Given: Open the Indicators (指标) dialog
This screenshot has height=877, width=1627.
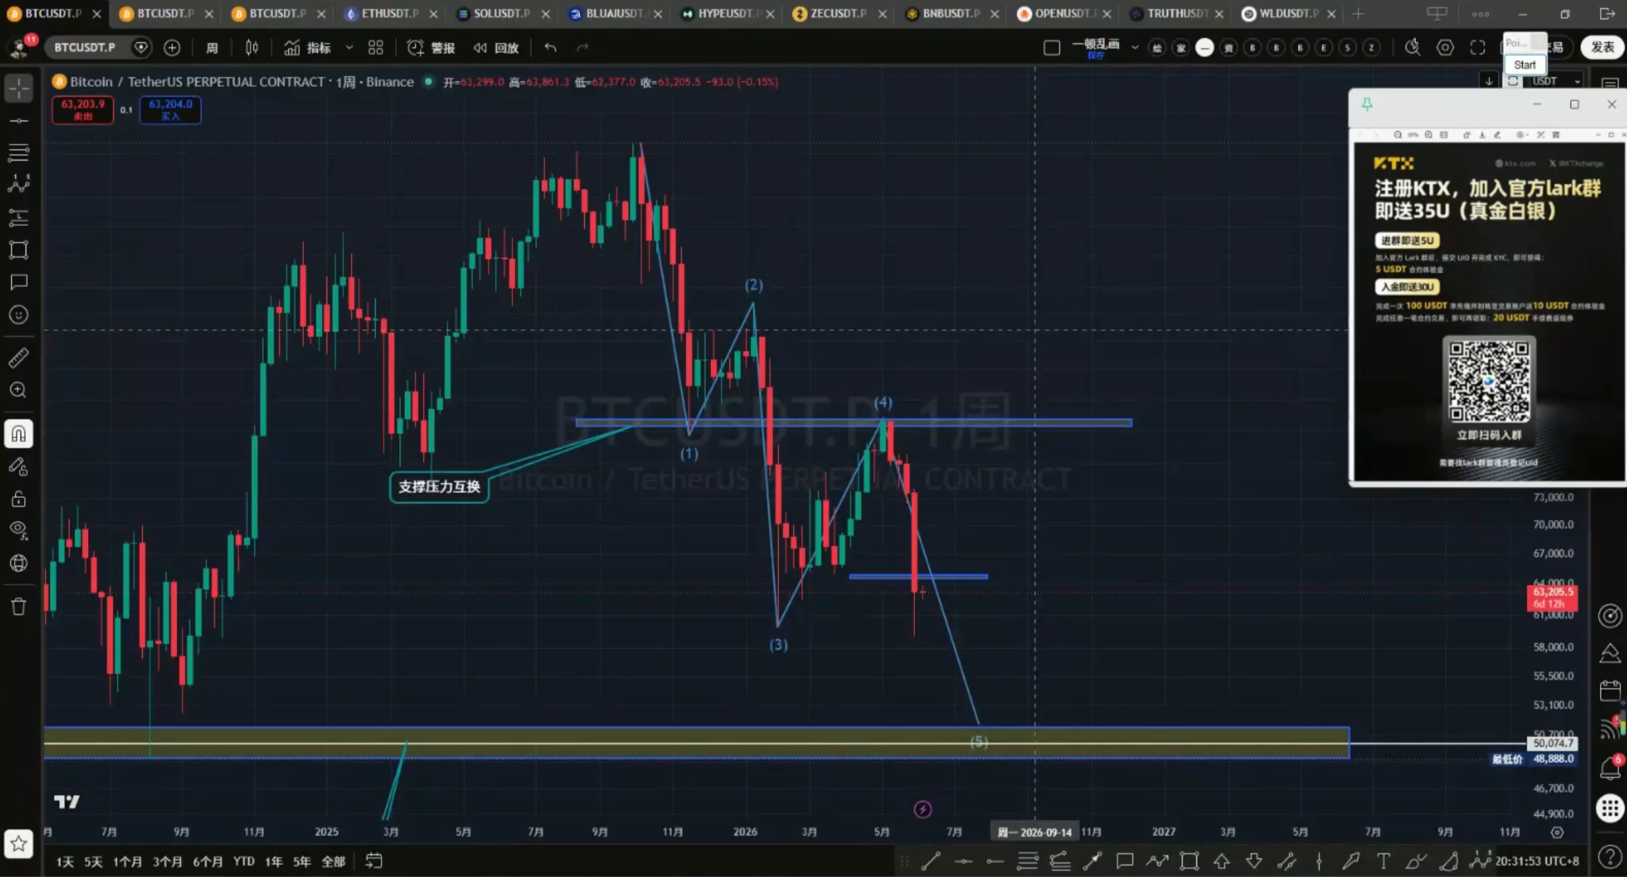Looking at the screenshot, I should click(308, 47).
